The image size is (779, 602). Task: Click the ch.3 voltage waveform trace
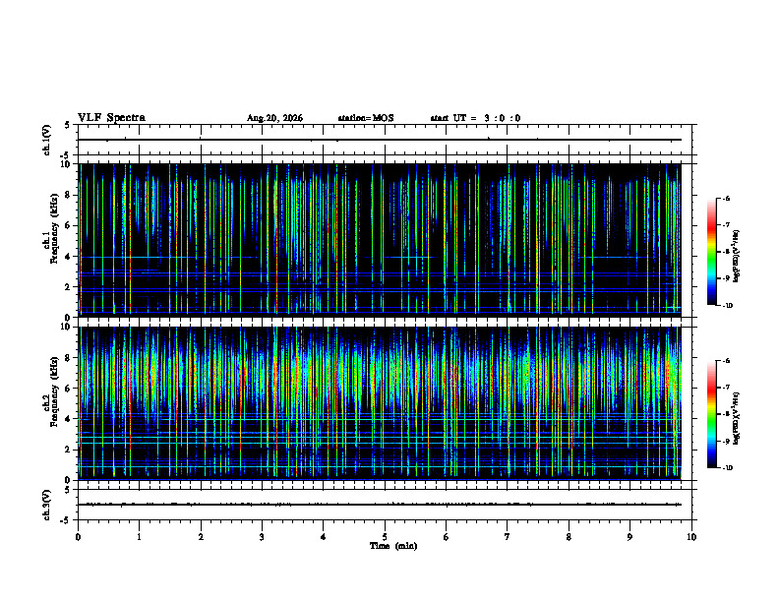pos(380,505)
